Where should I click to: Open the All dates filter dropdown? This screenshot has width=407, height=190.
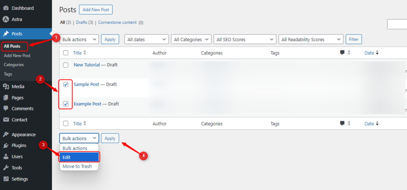[x=147, y=39]
